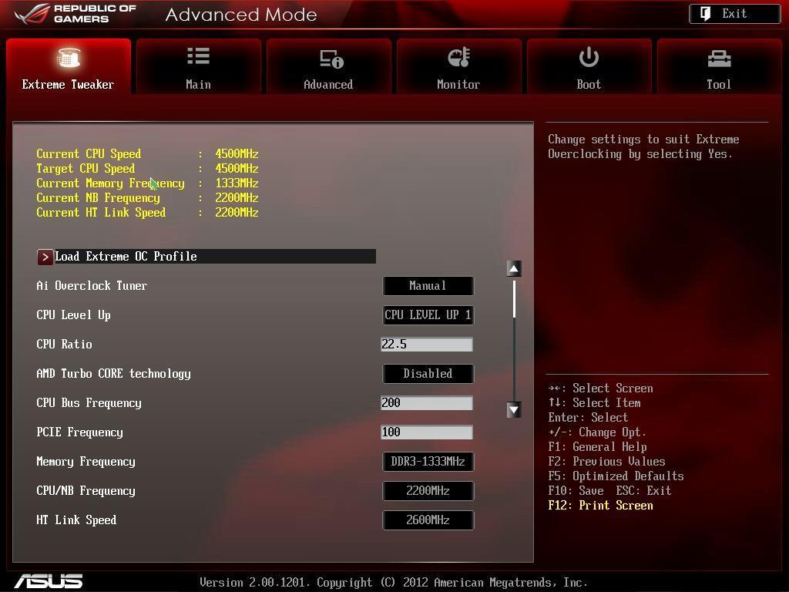Open the Extreme Tweaker tab

69,66
